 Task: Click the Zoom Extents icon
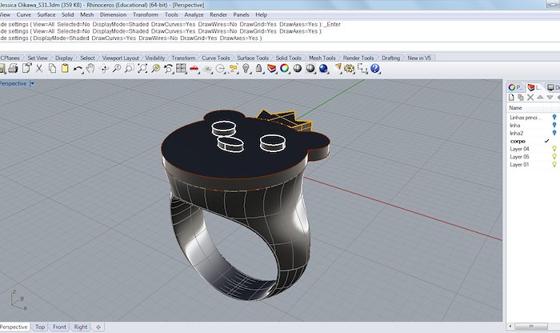pos(142,69)
